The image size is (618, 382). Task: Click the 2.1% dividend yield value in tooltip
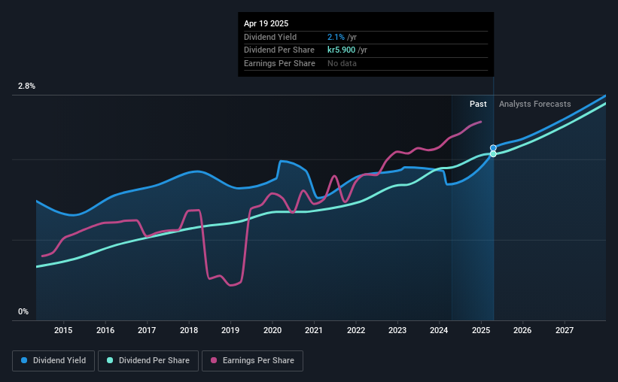click(336, 37)
